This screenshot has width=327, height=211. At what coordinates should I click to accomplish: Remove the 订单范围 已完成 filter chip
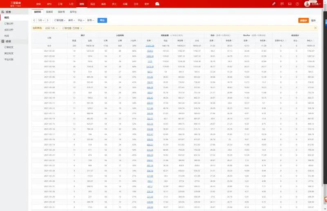[x=81, y=28]
